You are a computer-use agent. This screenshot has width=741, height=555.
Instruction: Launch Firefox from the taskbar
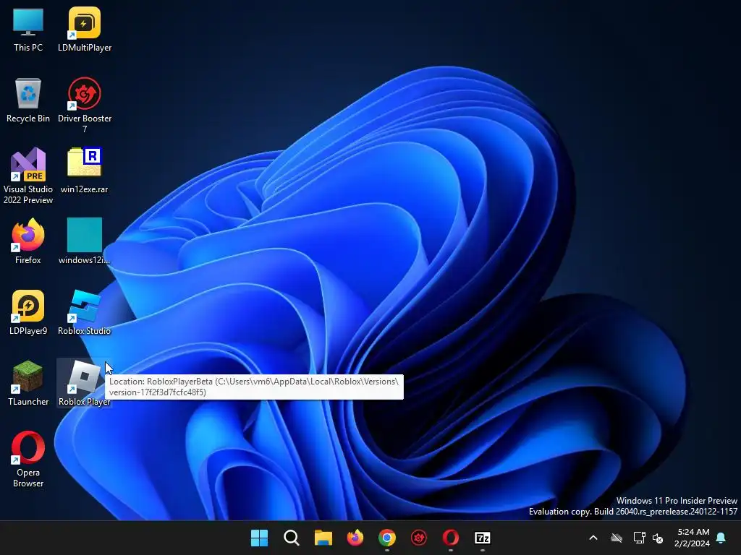pyautogui.click(x=355, y=538)
